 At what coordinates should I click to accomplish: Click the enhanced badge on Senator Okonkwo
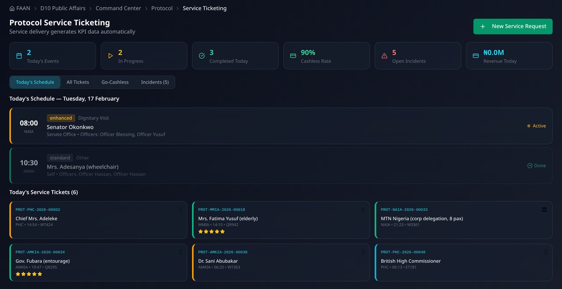pos(61,118)
